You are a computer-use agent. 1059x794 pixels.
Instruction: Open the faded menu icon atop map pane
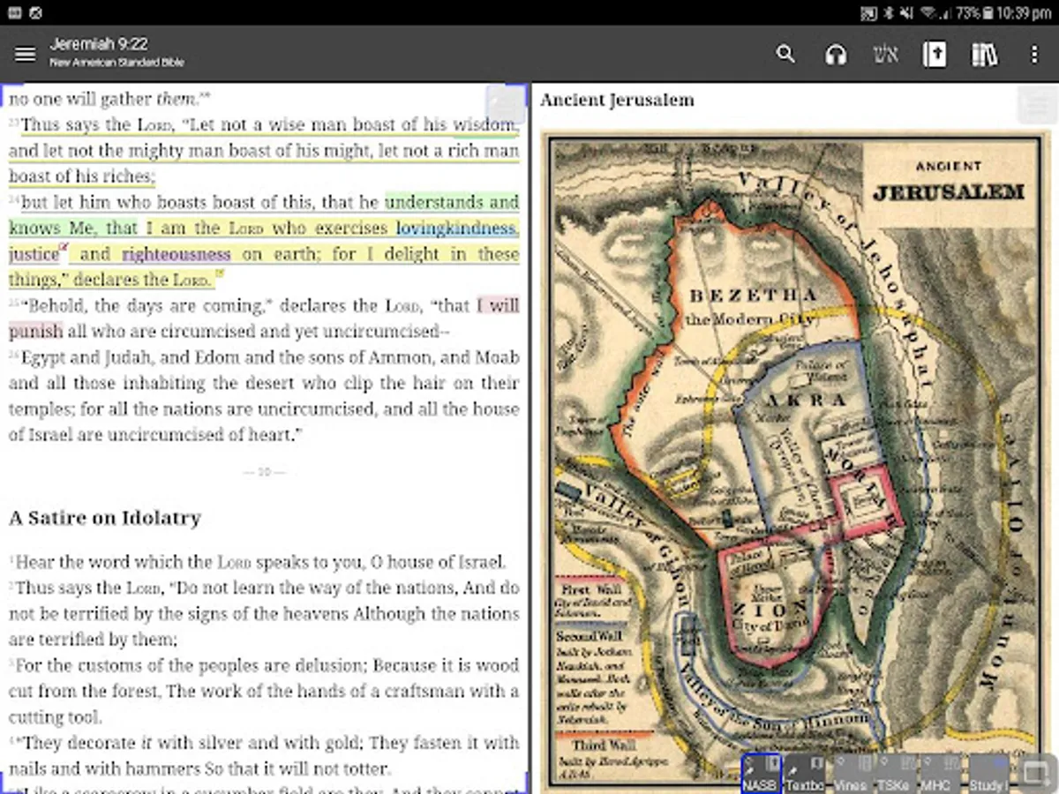point(1036,105)
